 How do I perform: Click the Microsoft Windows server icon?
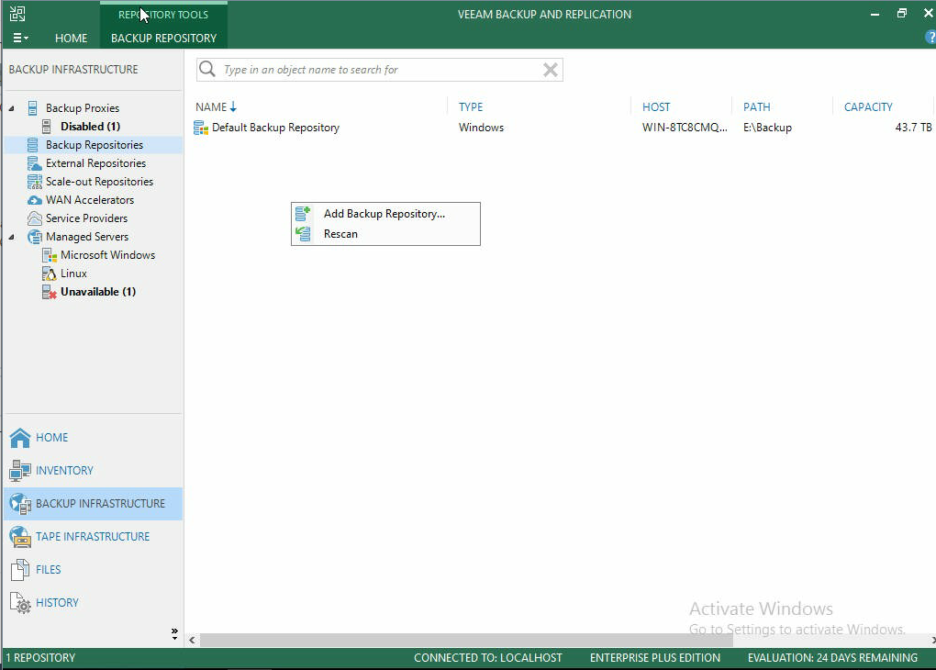50,255
